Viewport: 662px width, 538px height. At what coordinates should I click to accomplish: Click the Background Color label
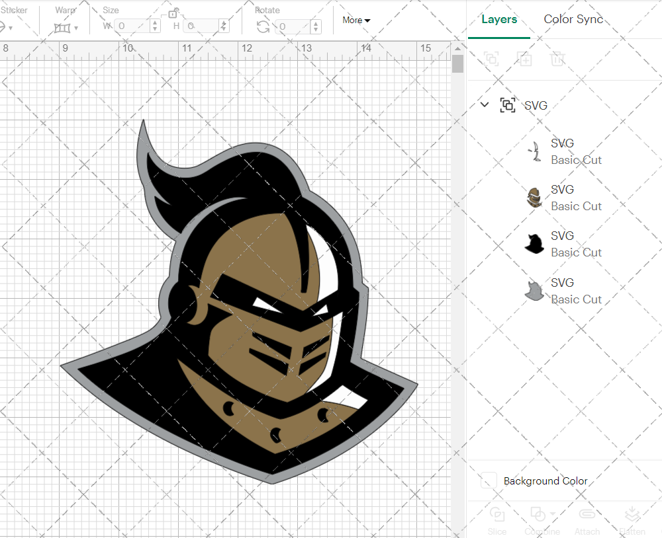pyautogui.click(x=545, y=480)
